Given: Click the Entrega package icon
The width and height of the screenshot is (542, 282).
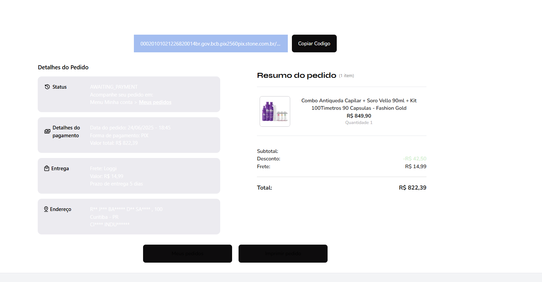Looking at the screenshot, I should pos(47,169).
